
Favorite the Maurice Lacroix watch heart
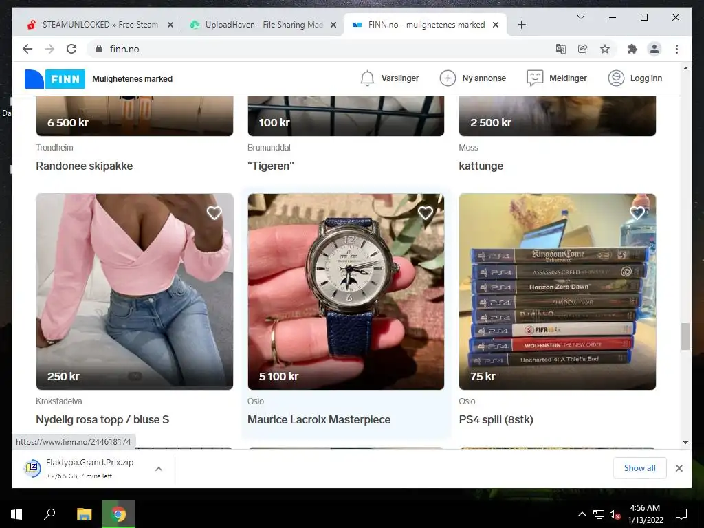pos(425,213)
